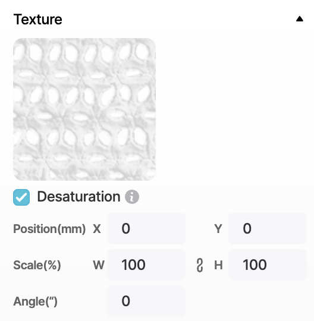Click the Scale(%) label

37,265
